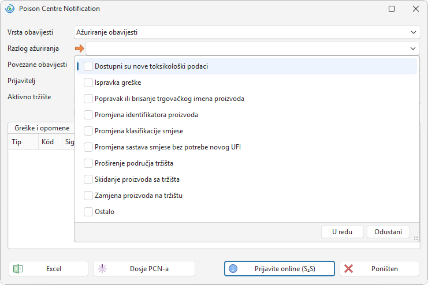Screen dimensions: 428x285
Task: Tick the 'Ispravka greške' checkbox
Action: coord(88,82)
